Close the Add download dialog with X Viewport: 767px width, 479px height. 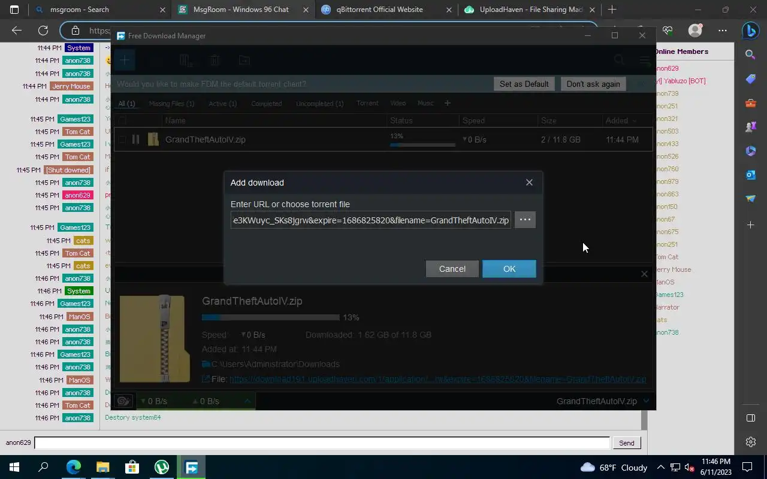tap(529, 183)
